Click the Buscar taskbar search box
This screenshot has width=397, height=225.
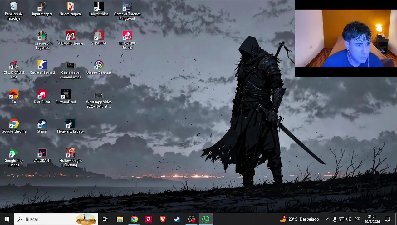coord(56,219)
